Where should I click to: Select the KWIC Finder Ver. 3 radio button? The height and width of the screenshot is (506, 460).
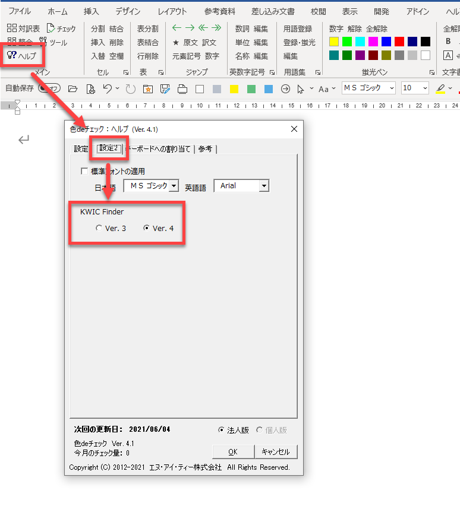pyautogui.click(x=99, y=228)
